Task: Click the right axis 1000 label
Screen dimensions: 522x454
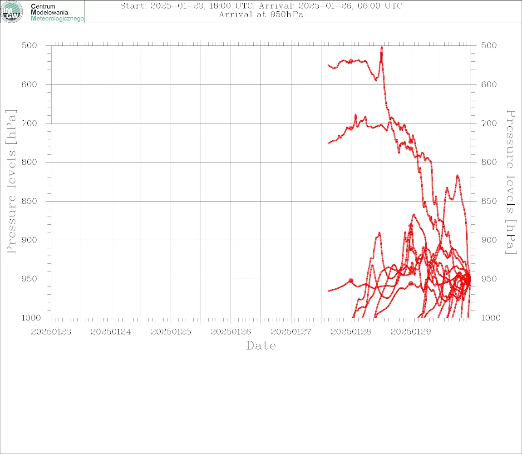Action: 491,318
